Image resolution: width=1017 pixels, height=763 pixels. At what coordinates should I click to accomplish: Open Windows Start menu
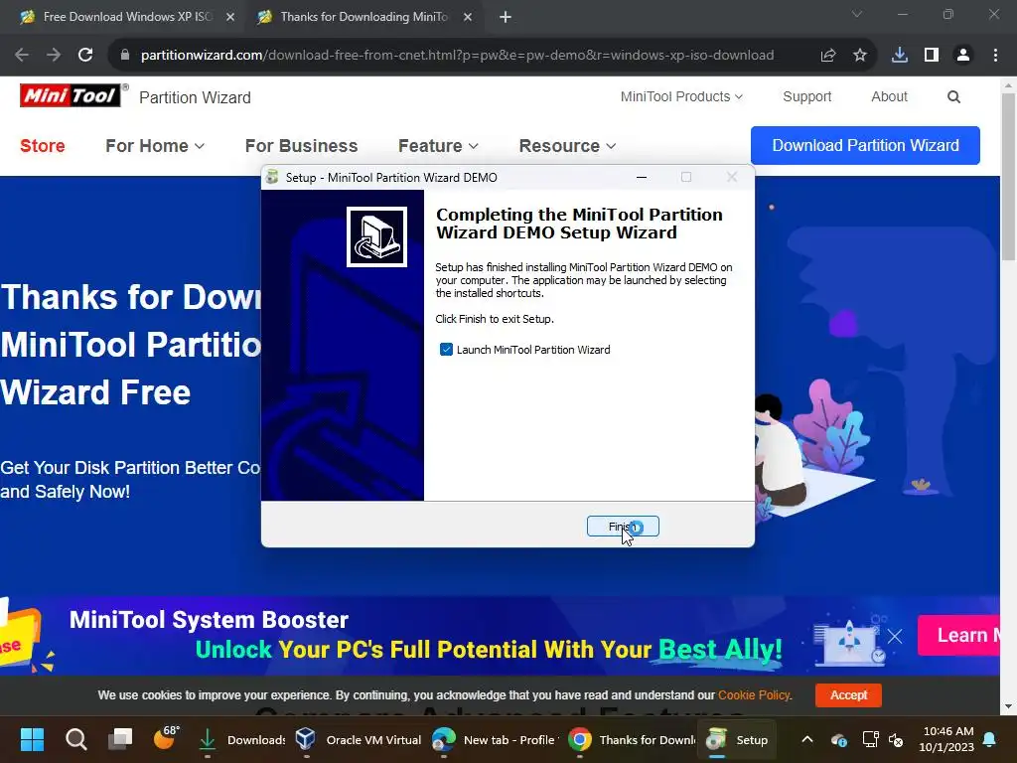coord(32,739)
